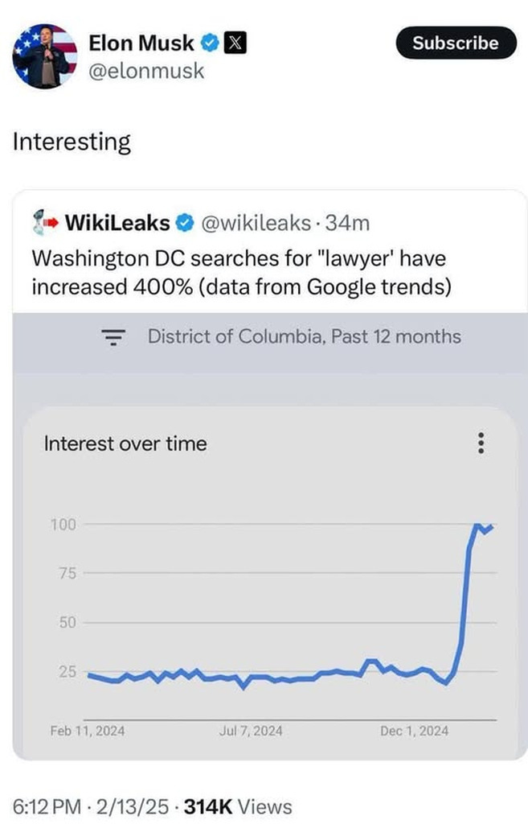
Task: Click the X affiliation badge icon
Action: (x=233, y=43)
